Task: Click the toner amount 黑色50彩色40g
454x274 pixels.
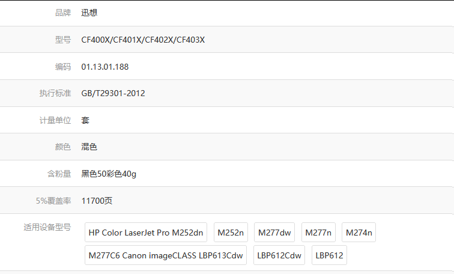Action: click(x=109, y=174)
